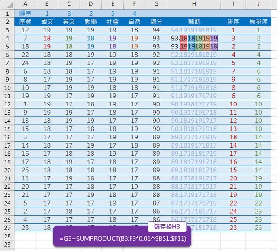The height and width of the screenshot is (251, 277).
Task: Select helper cell 88.1718171917
Action: coord(194,187)
